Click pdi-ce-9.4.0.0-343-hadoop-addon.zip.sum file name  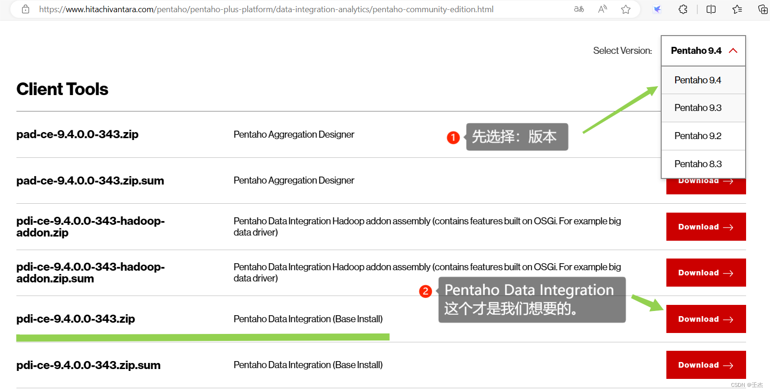[91, 273]
